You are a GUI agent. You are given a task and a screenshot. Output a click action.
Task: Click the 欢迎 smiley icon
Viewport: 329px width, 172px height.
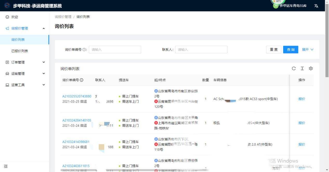click(7, 17)
